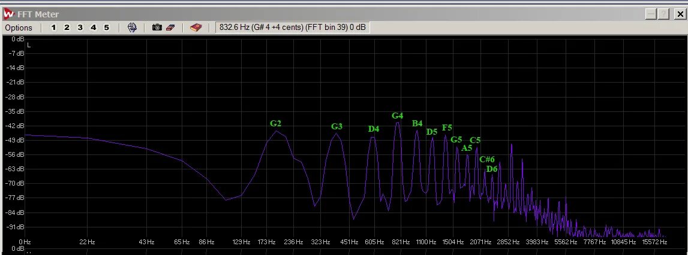
Task: Select preset 1 in toolbar
Action: (53, 28)
